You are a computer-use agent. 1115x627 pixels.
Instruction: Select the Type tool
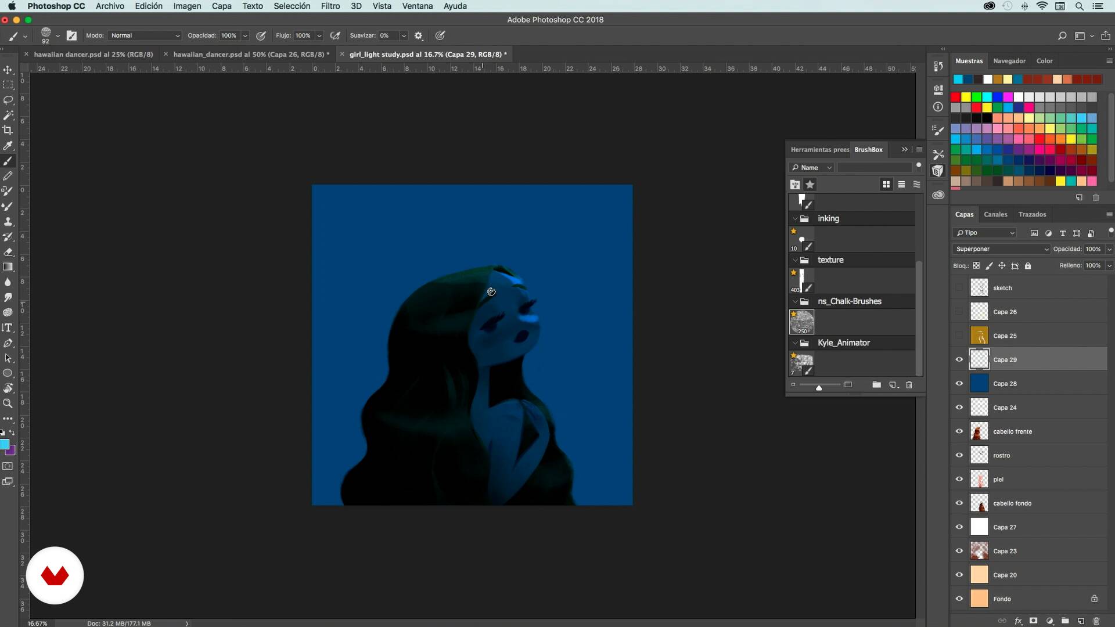click(8, 327)
